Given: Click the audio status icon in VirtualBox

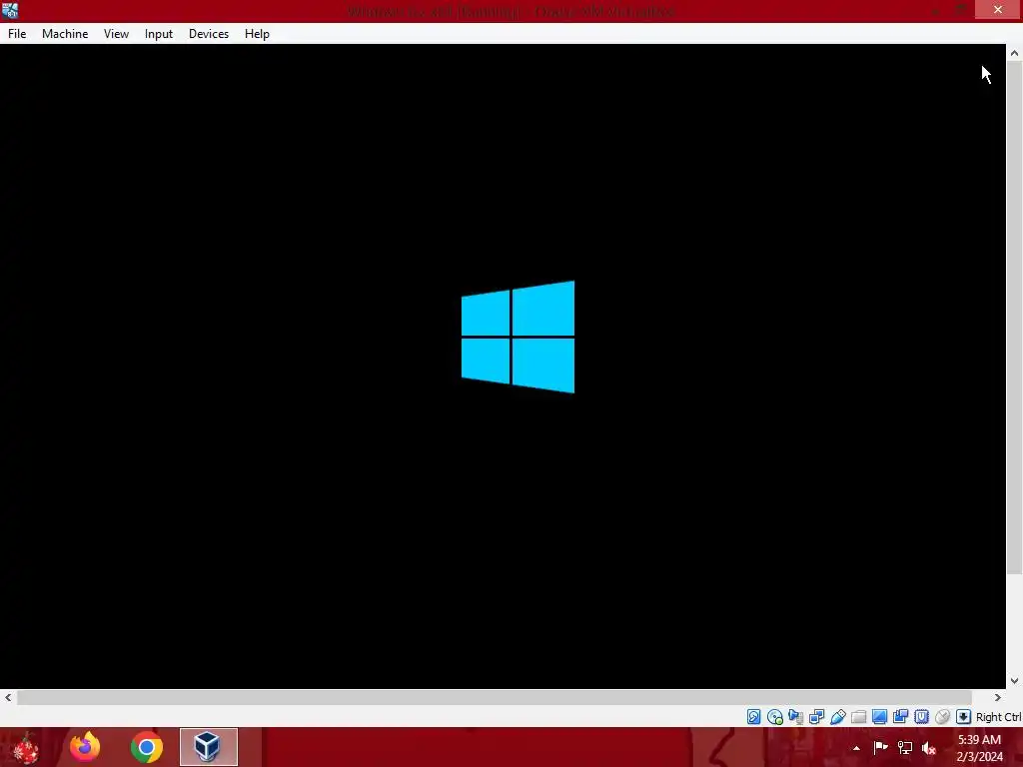Looking at the screenshot, I should click(x=796, y=717).
